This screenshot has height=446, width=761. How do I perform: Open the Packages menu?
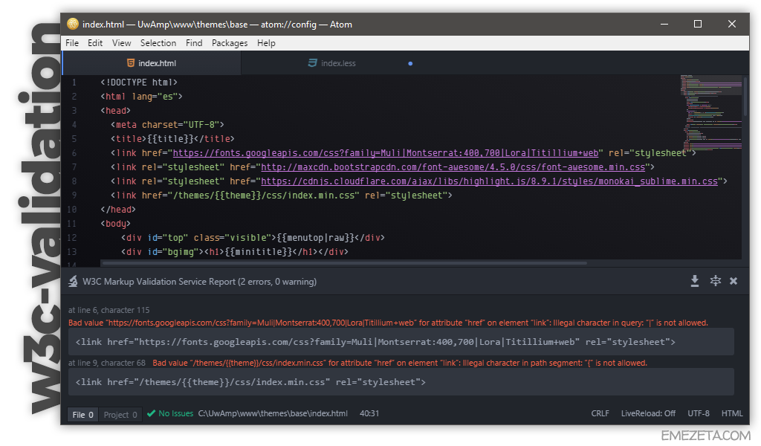230,43
